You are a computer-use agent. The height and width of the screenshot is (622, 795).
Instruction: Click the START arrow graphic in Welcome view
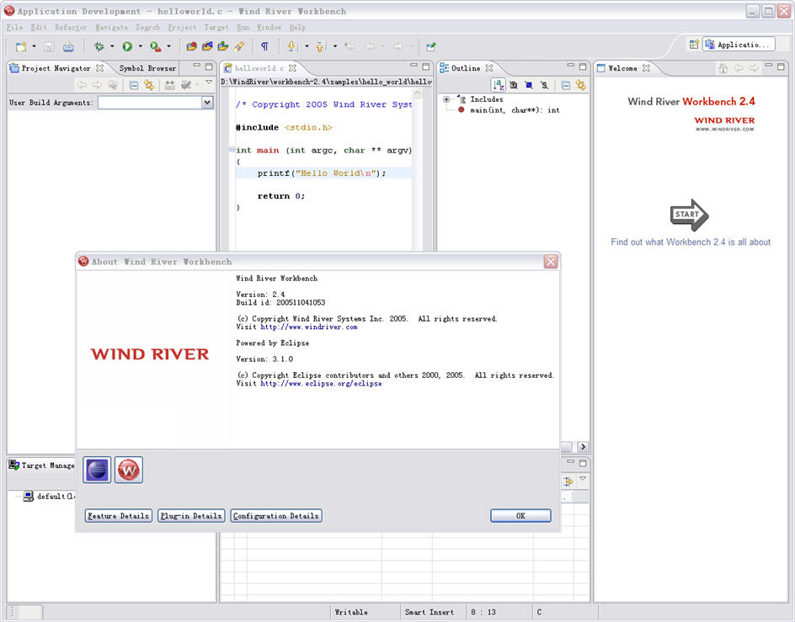[690, 215]
